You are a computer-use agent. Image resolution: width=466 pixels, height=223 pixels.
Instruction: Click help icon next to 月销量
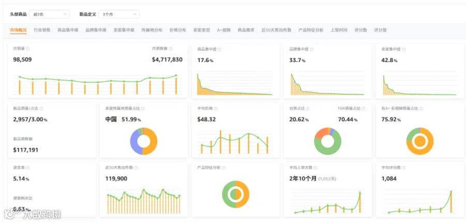[x=28, y=49]
